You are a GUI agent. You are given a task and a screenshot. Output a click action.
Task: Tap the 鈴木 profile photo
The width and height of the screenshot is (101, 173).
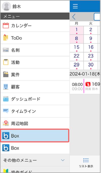6,6
